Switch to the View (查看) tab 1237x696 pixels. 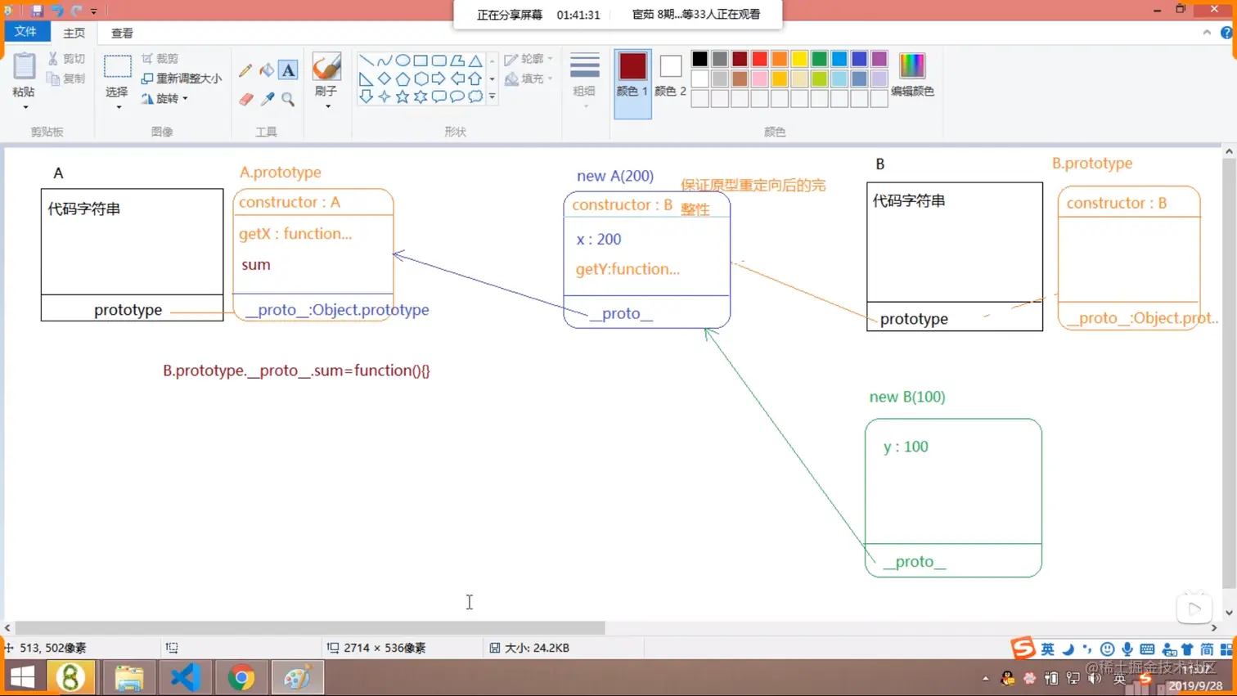[122, 33]
